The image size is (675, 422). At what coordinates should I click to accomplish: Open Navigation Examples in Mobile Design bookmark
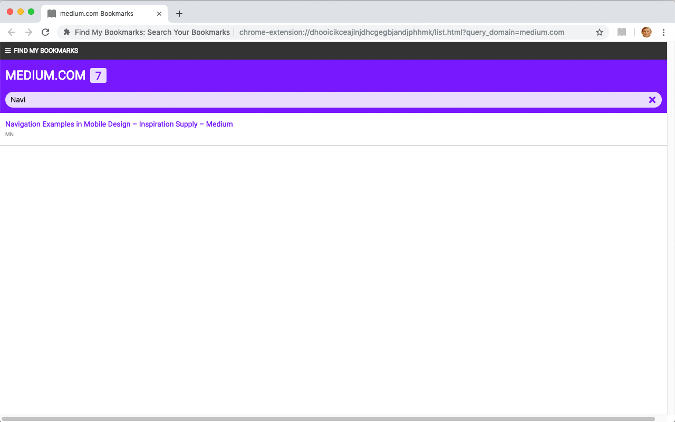click(119, 124)
